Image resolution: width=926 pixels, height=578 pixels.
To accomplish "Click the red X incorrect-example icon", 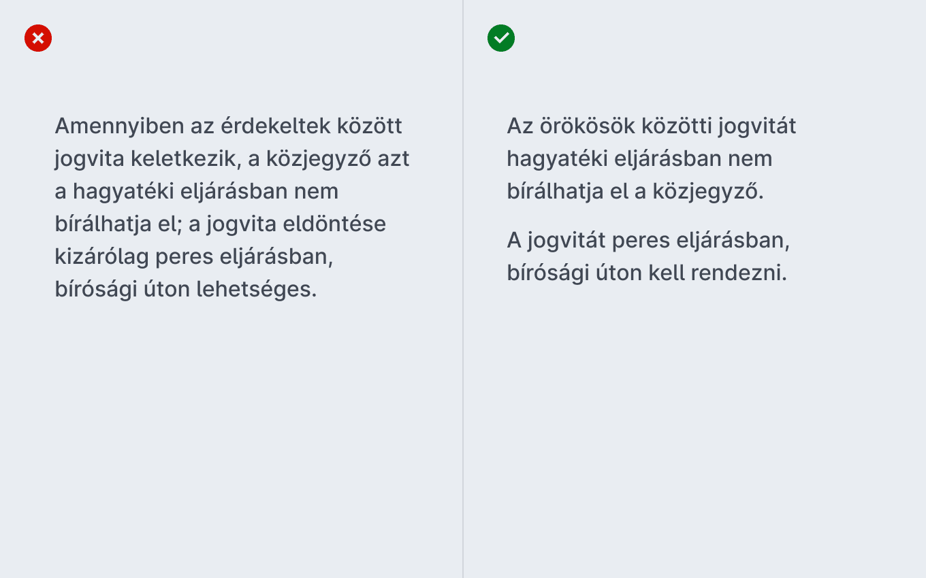I will click(x=38, y=38).
